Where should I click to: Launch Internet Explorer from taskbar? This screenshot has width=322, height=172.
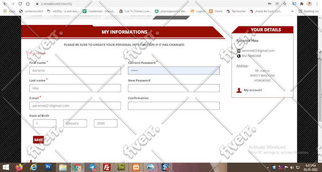click(x=34, y=167)
